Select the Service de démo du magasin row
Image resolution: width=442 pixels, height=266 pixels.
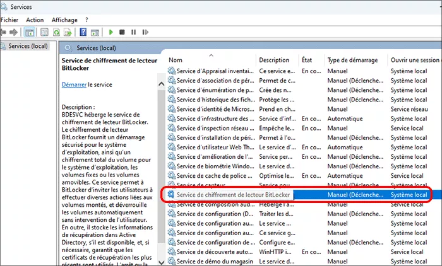[304, 261]
